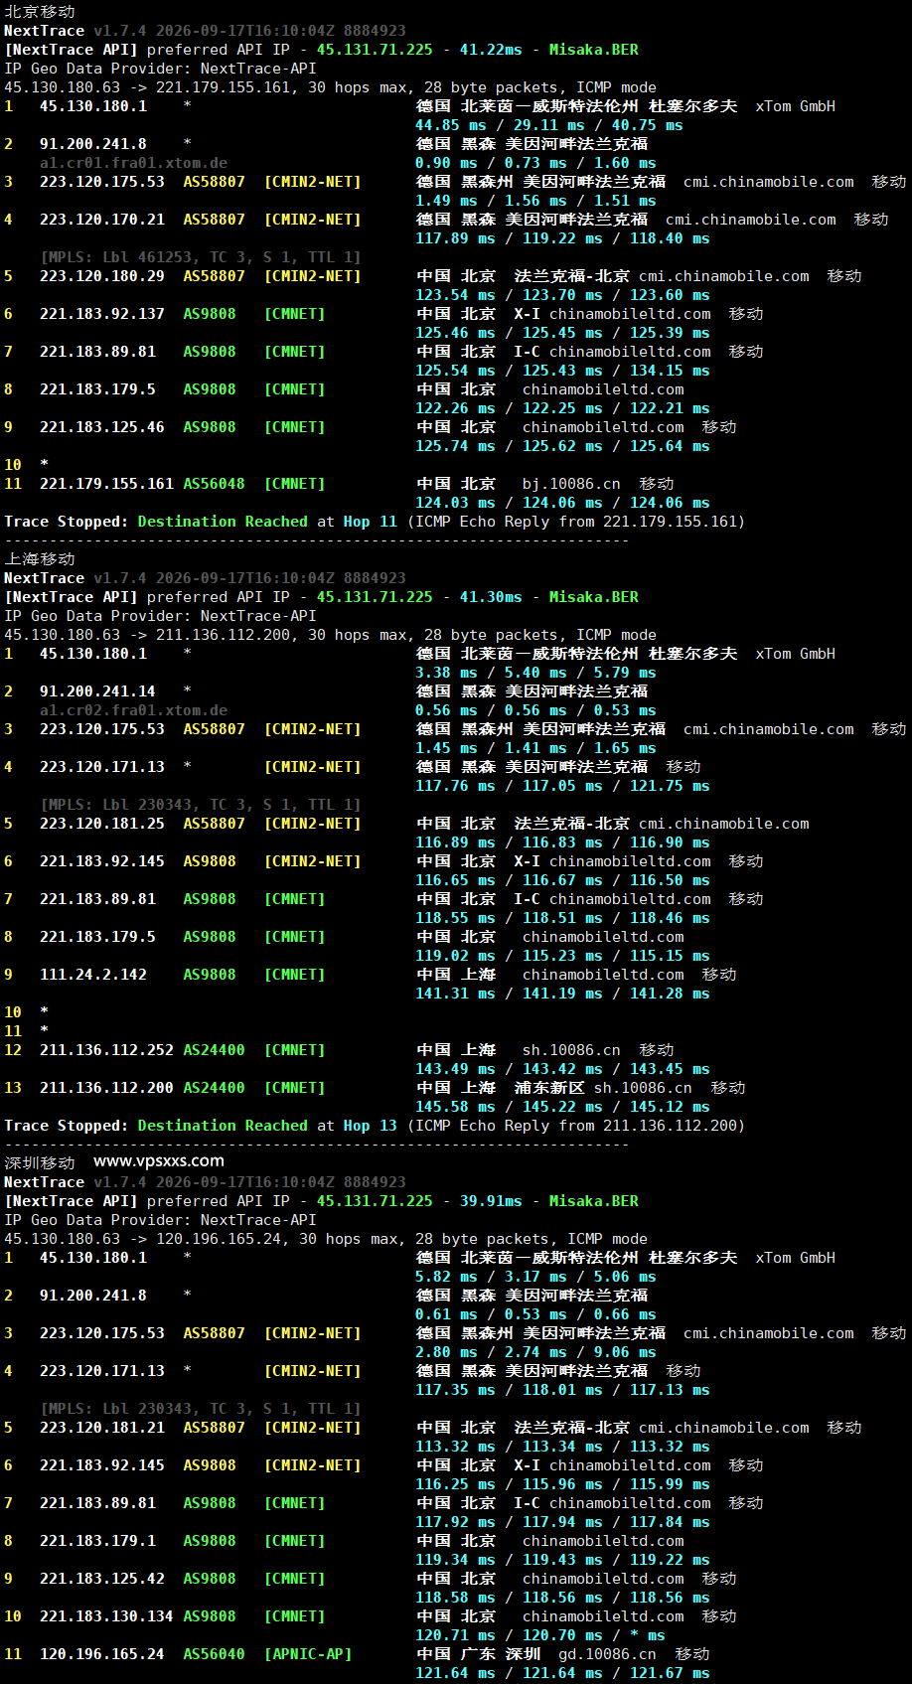This screenshot has width=912, height=1684.
Task: Click the IP address 223.120.181.25
Action: coord(102,824)
